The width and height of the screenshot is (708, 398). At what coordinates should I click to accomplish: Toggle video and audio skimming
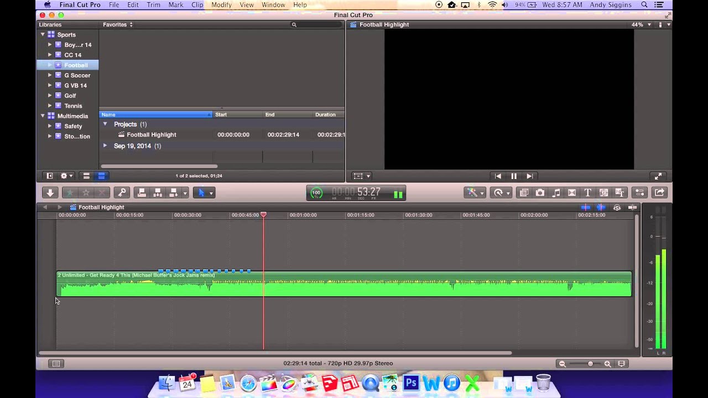[x=586, y=207]
